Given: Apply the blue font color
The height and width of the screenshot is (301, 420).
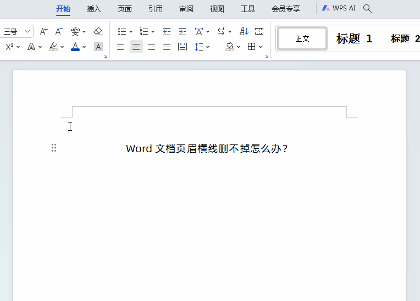Looking at the screenshot, I should point(75,47).
